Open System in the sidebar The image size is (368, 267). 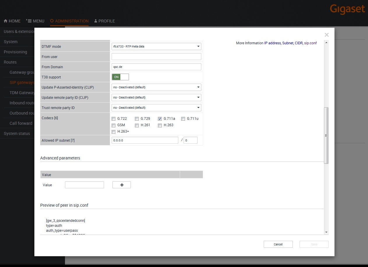10,42
